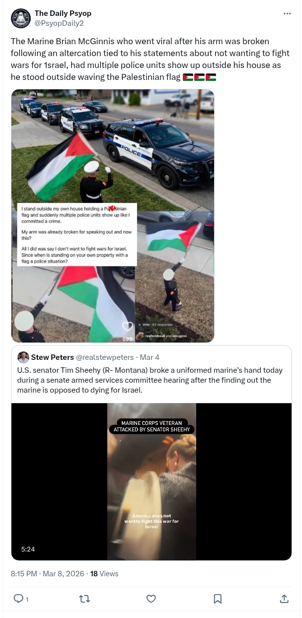This screenshot has width=302, height=618.
Task: Like the post with the heart icon
Action: tap(151, 599)
